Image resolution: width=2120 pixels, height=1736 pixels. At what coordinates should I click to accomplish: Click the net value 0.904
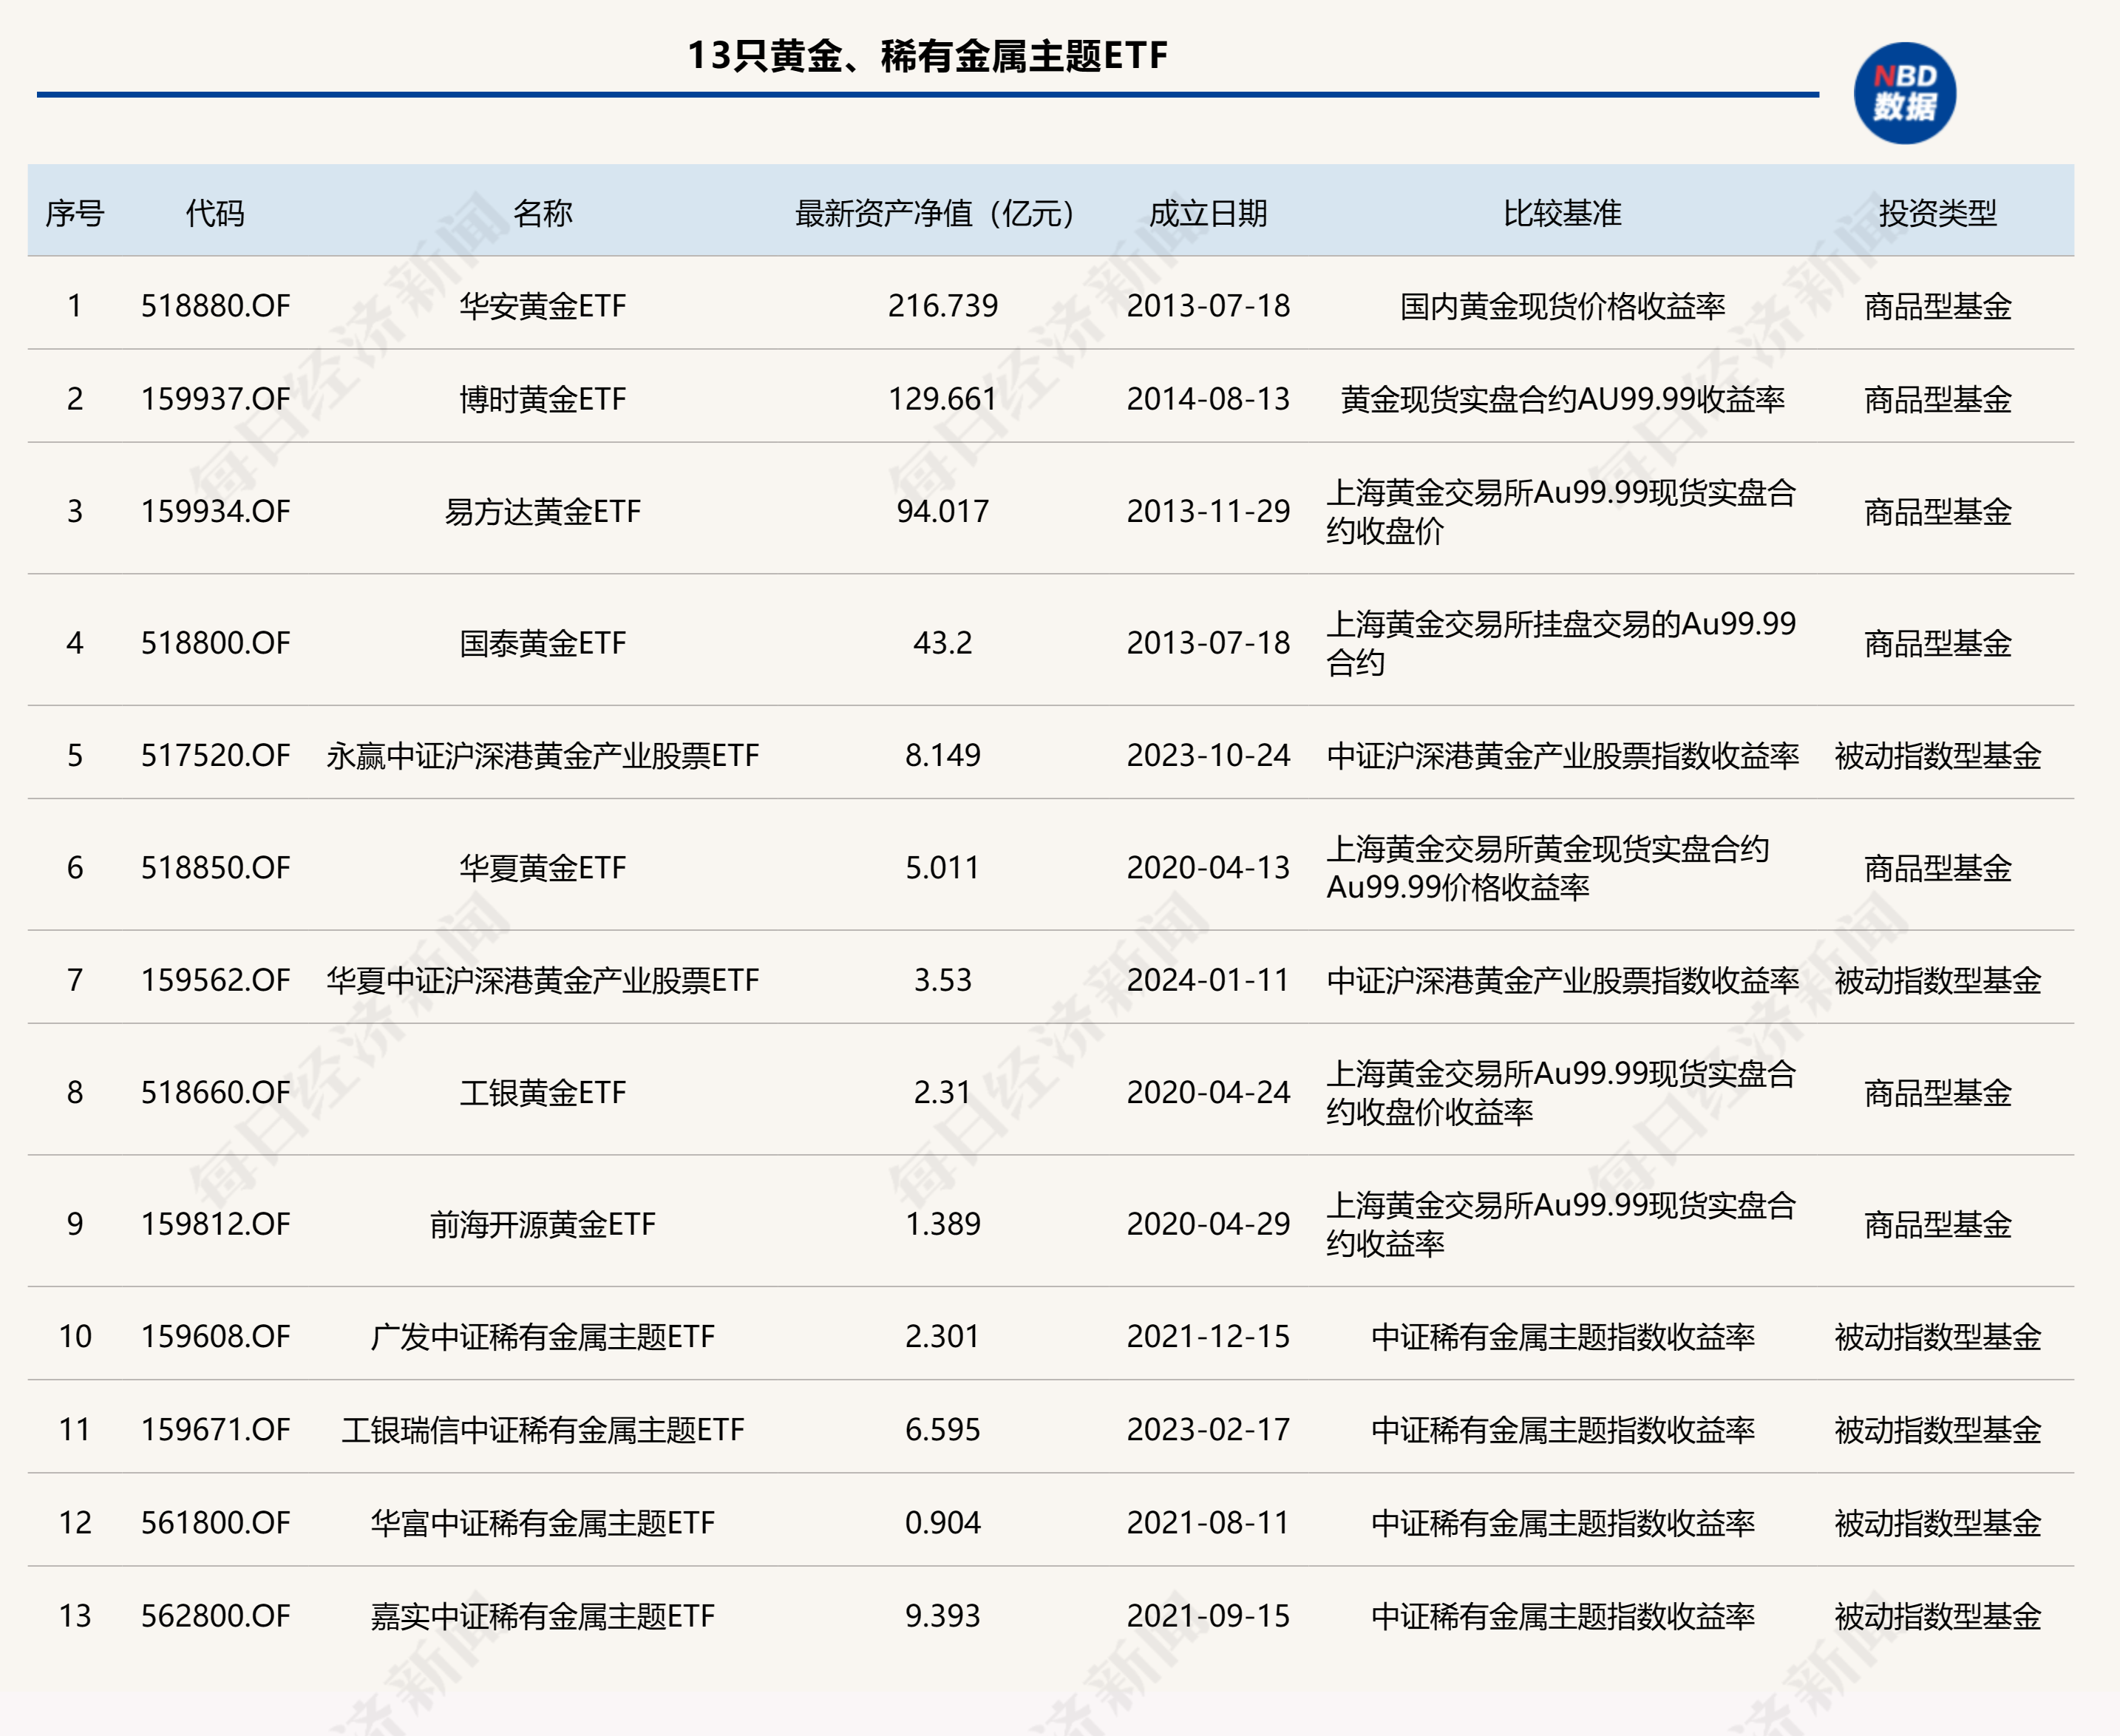tap(942, 1522)
